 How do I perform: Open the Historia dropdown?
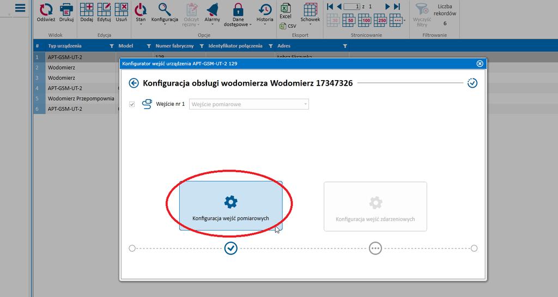click(265, 14)
